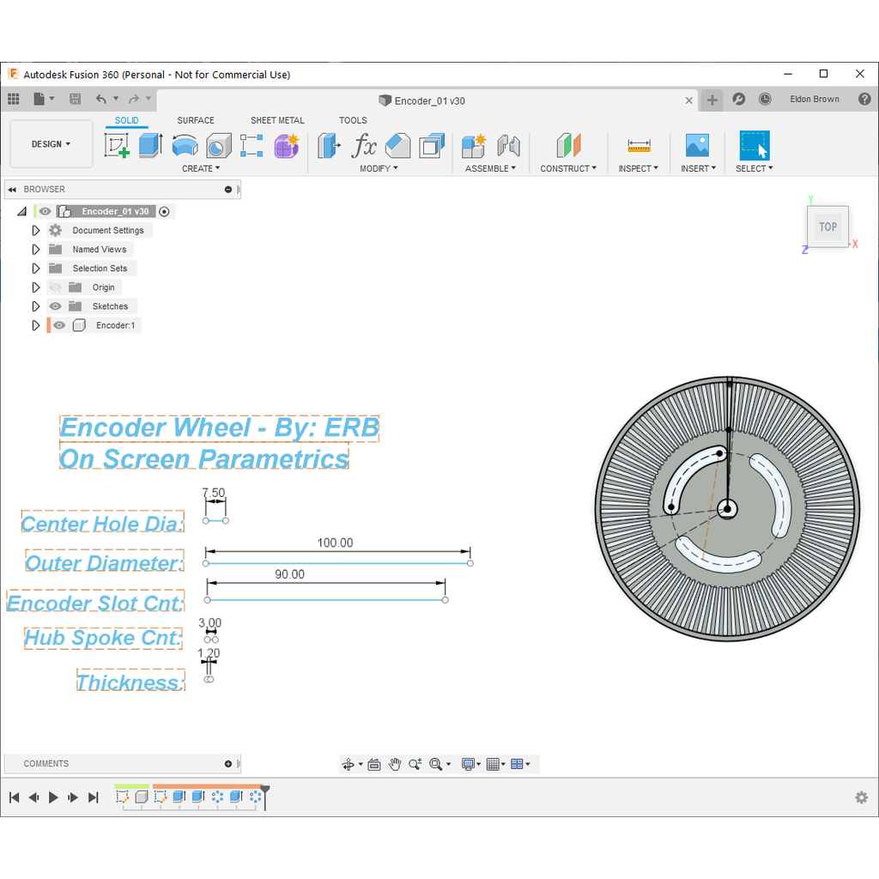The width and height of the screenshot is (879, 879).
Task: Open the DESIGN workspace dropdown
Action: click(51, 144)
